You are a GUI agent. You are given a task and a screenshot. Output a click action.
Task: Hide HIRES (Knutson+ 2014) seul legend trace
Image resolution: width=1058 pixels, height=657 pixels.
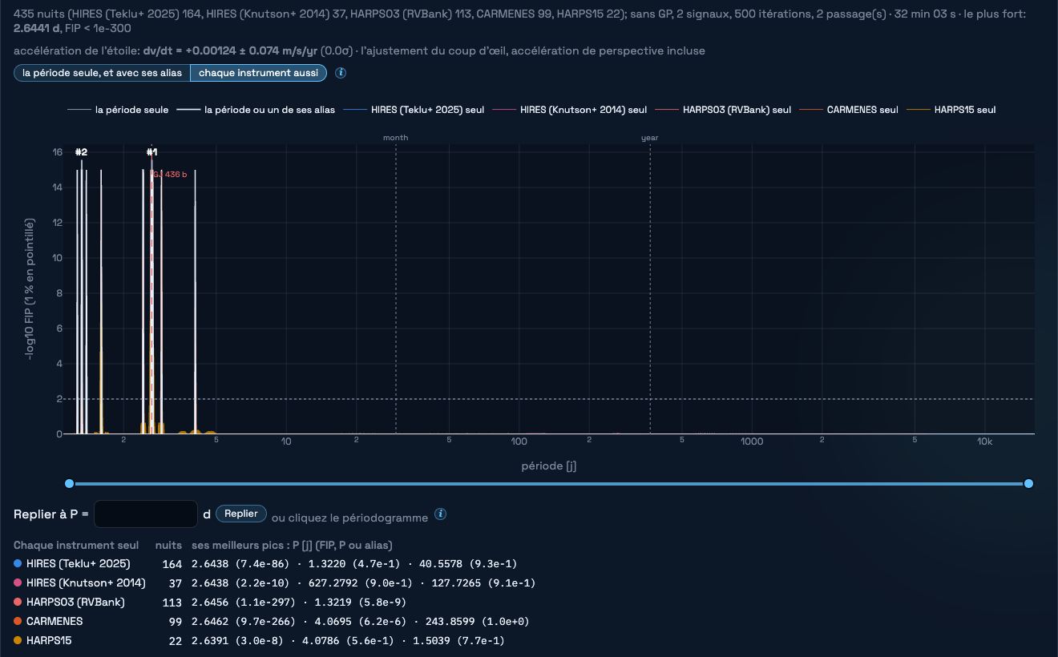[x=569, y=110]
